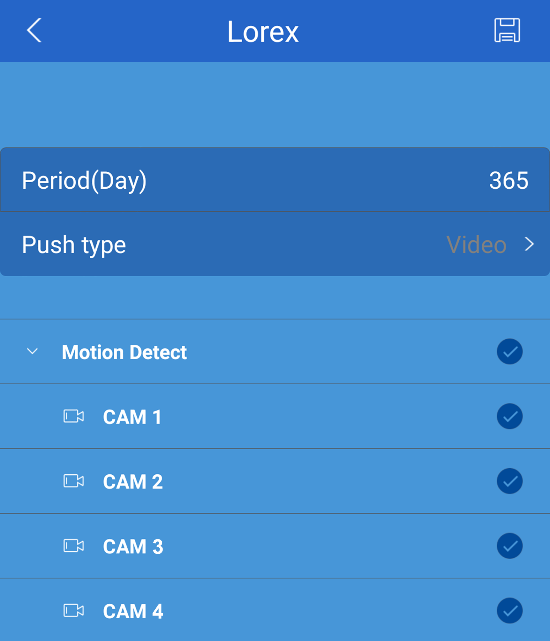Open the Push type arrow
Image resolution: width=550 pixels, height=641 pixels.
[x=529, y=244]
